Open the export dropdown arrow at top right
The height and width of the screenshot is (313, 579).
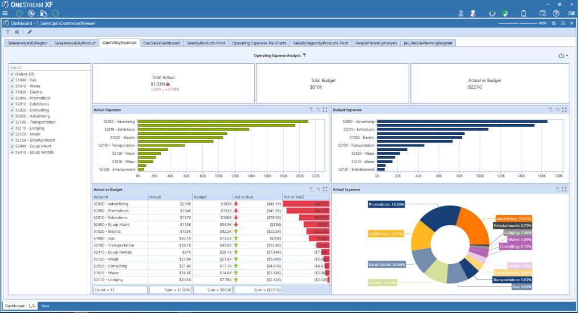tap(567, 56)
